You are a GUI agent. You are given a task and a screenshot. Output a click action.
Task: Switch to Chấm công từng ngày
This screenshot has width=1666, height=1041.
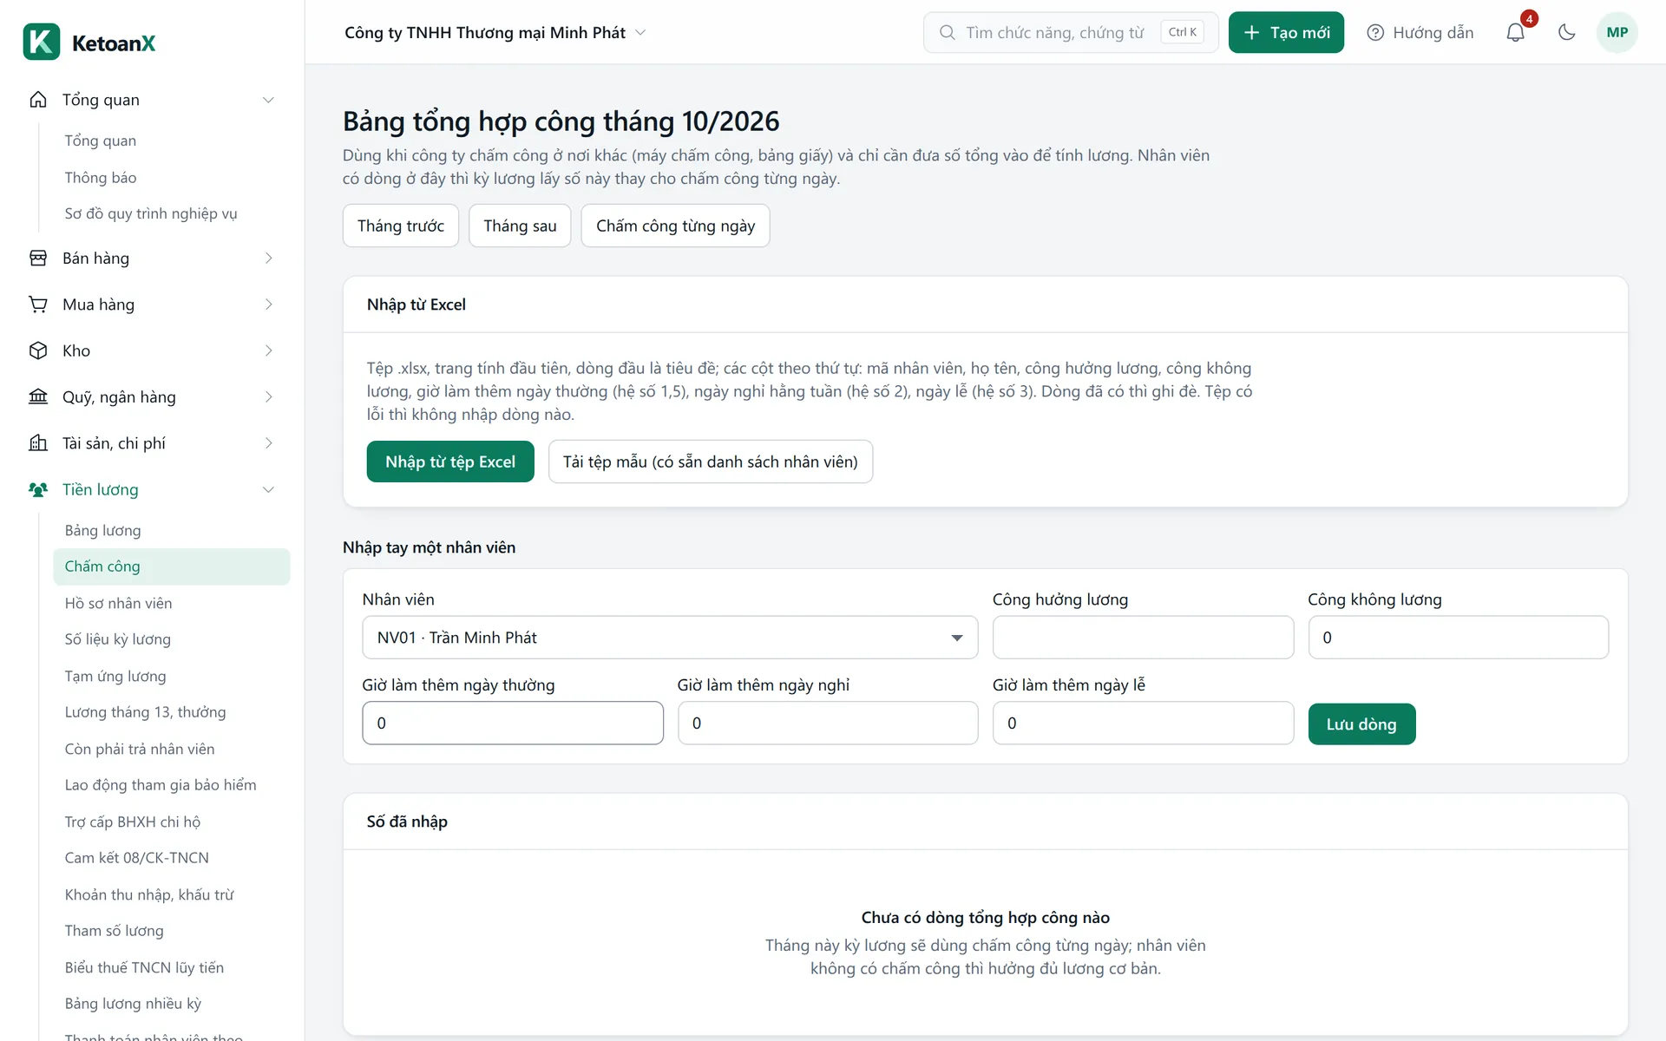[675, 226]
